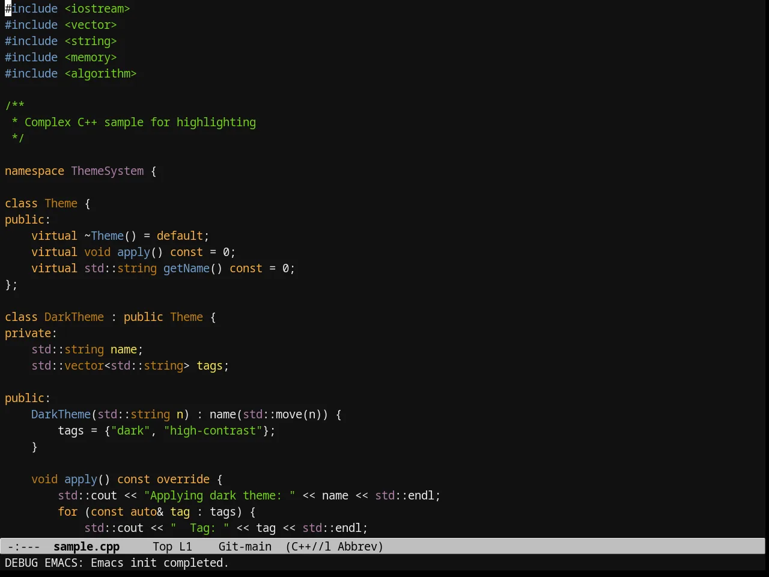Click the Top position indicator in mode line

(163, 546)
